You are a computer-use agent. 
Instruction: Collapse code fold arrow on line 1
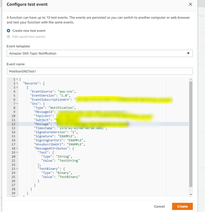17,79
